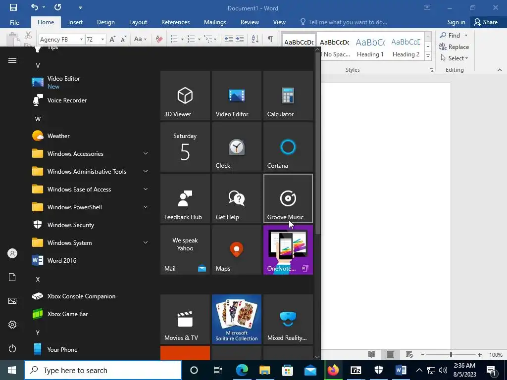Clear all formatting eraser icon
Screen dimensions: 507x380
(x=159, y=39)
